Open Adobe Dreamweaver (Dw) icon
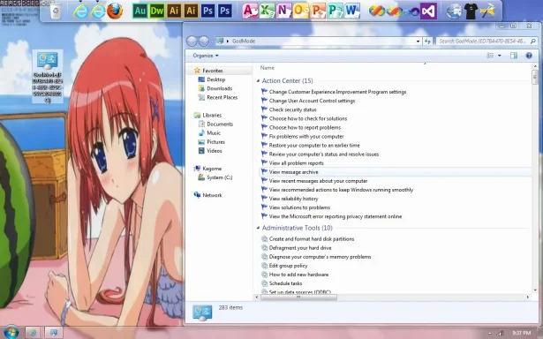The image size is (543, 339). (x=157, y=11)
